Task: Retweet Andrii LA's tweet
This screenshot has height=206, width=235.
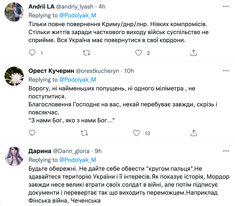Action: tap(86, 53)
